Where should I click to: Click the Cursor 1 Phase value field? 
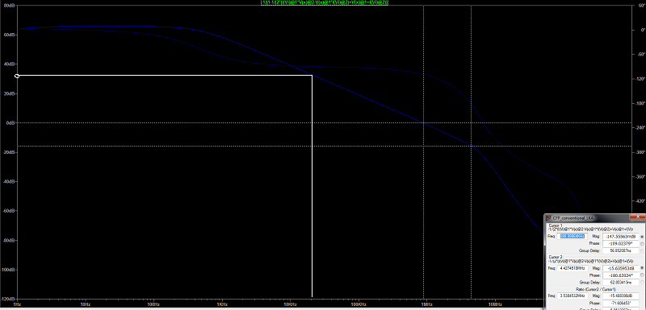point(620,243)
